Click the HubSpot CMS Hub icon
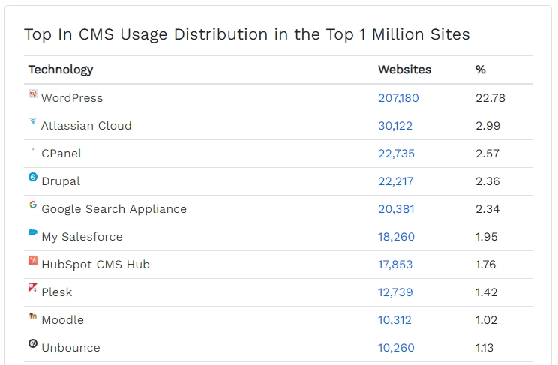The height and width of the screenshot is (365, 558). pyautogui.click(x=33, y=260)
